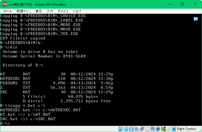Open the デバイス menu
The width and height of the screenshot is (202, 132).
coord(63,11)
